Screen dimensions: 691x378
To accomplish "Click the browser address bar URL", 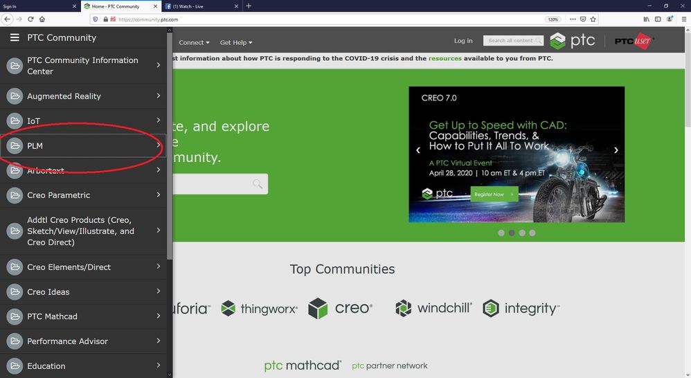I will coord(148,19).
